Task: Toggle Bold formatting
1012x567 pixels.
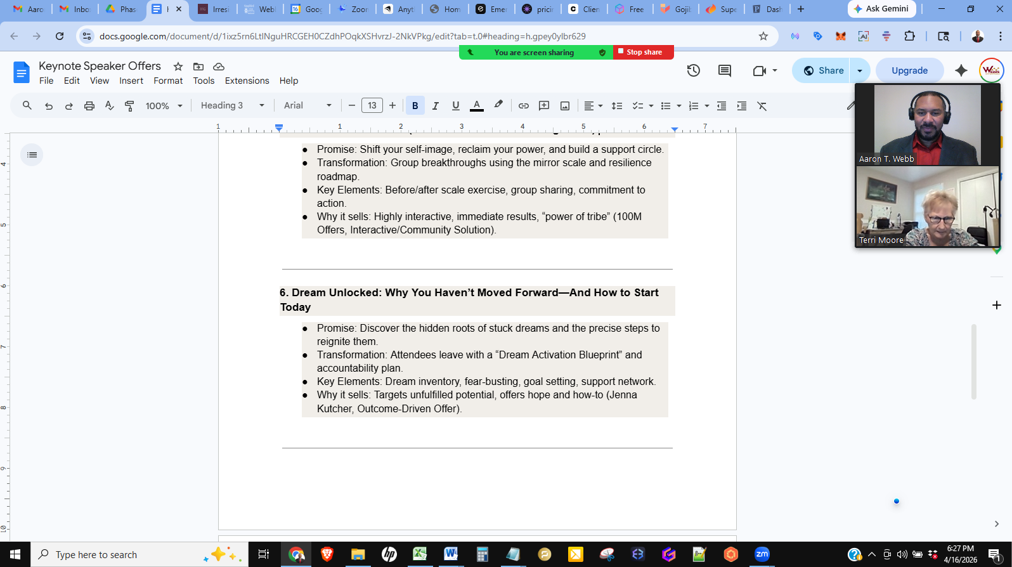Action: point(415,106)
